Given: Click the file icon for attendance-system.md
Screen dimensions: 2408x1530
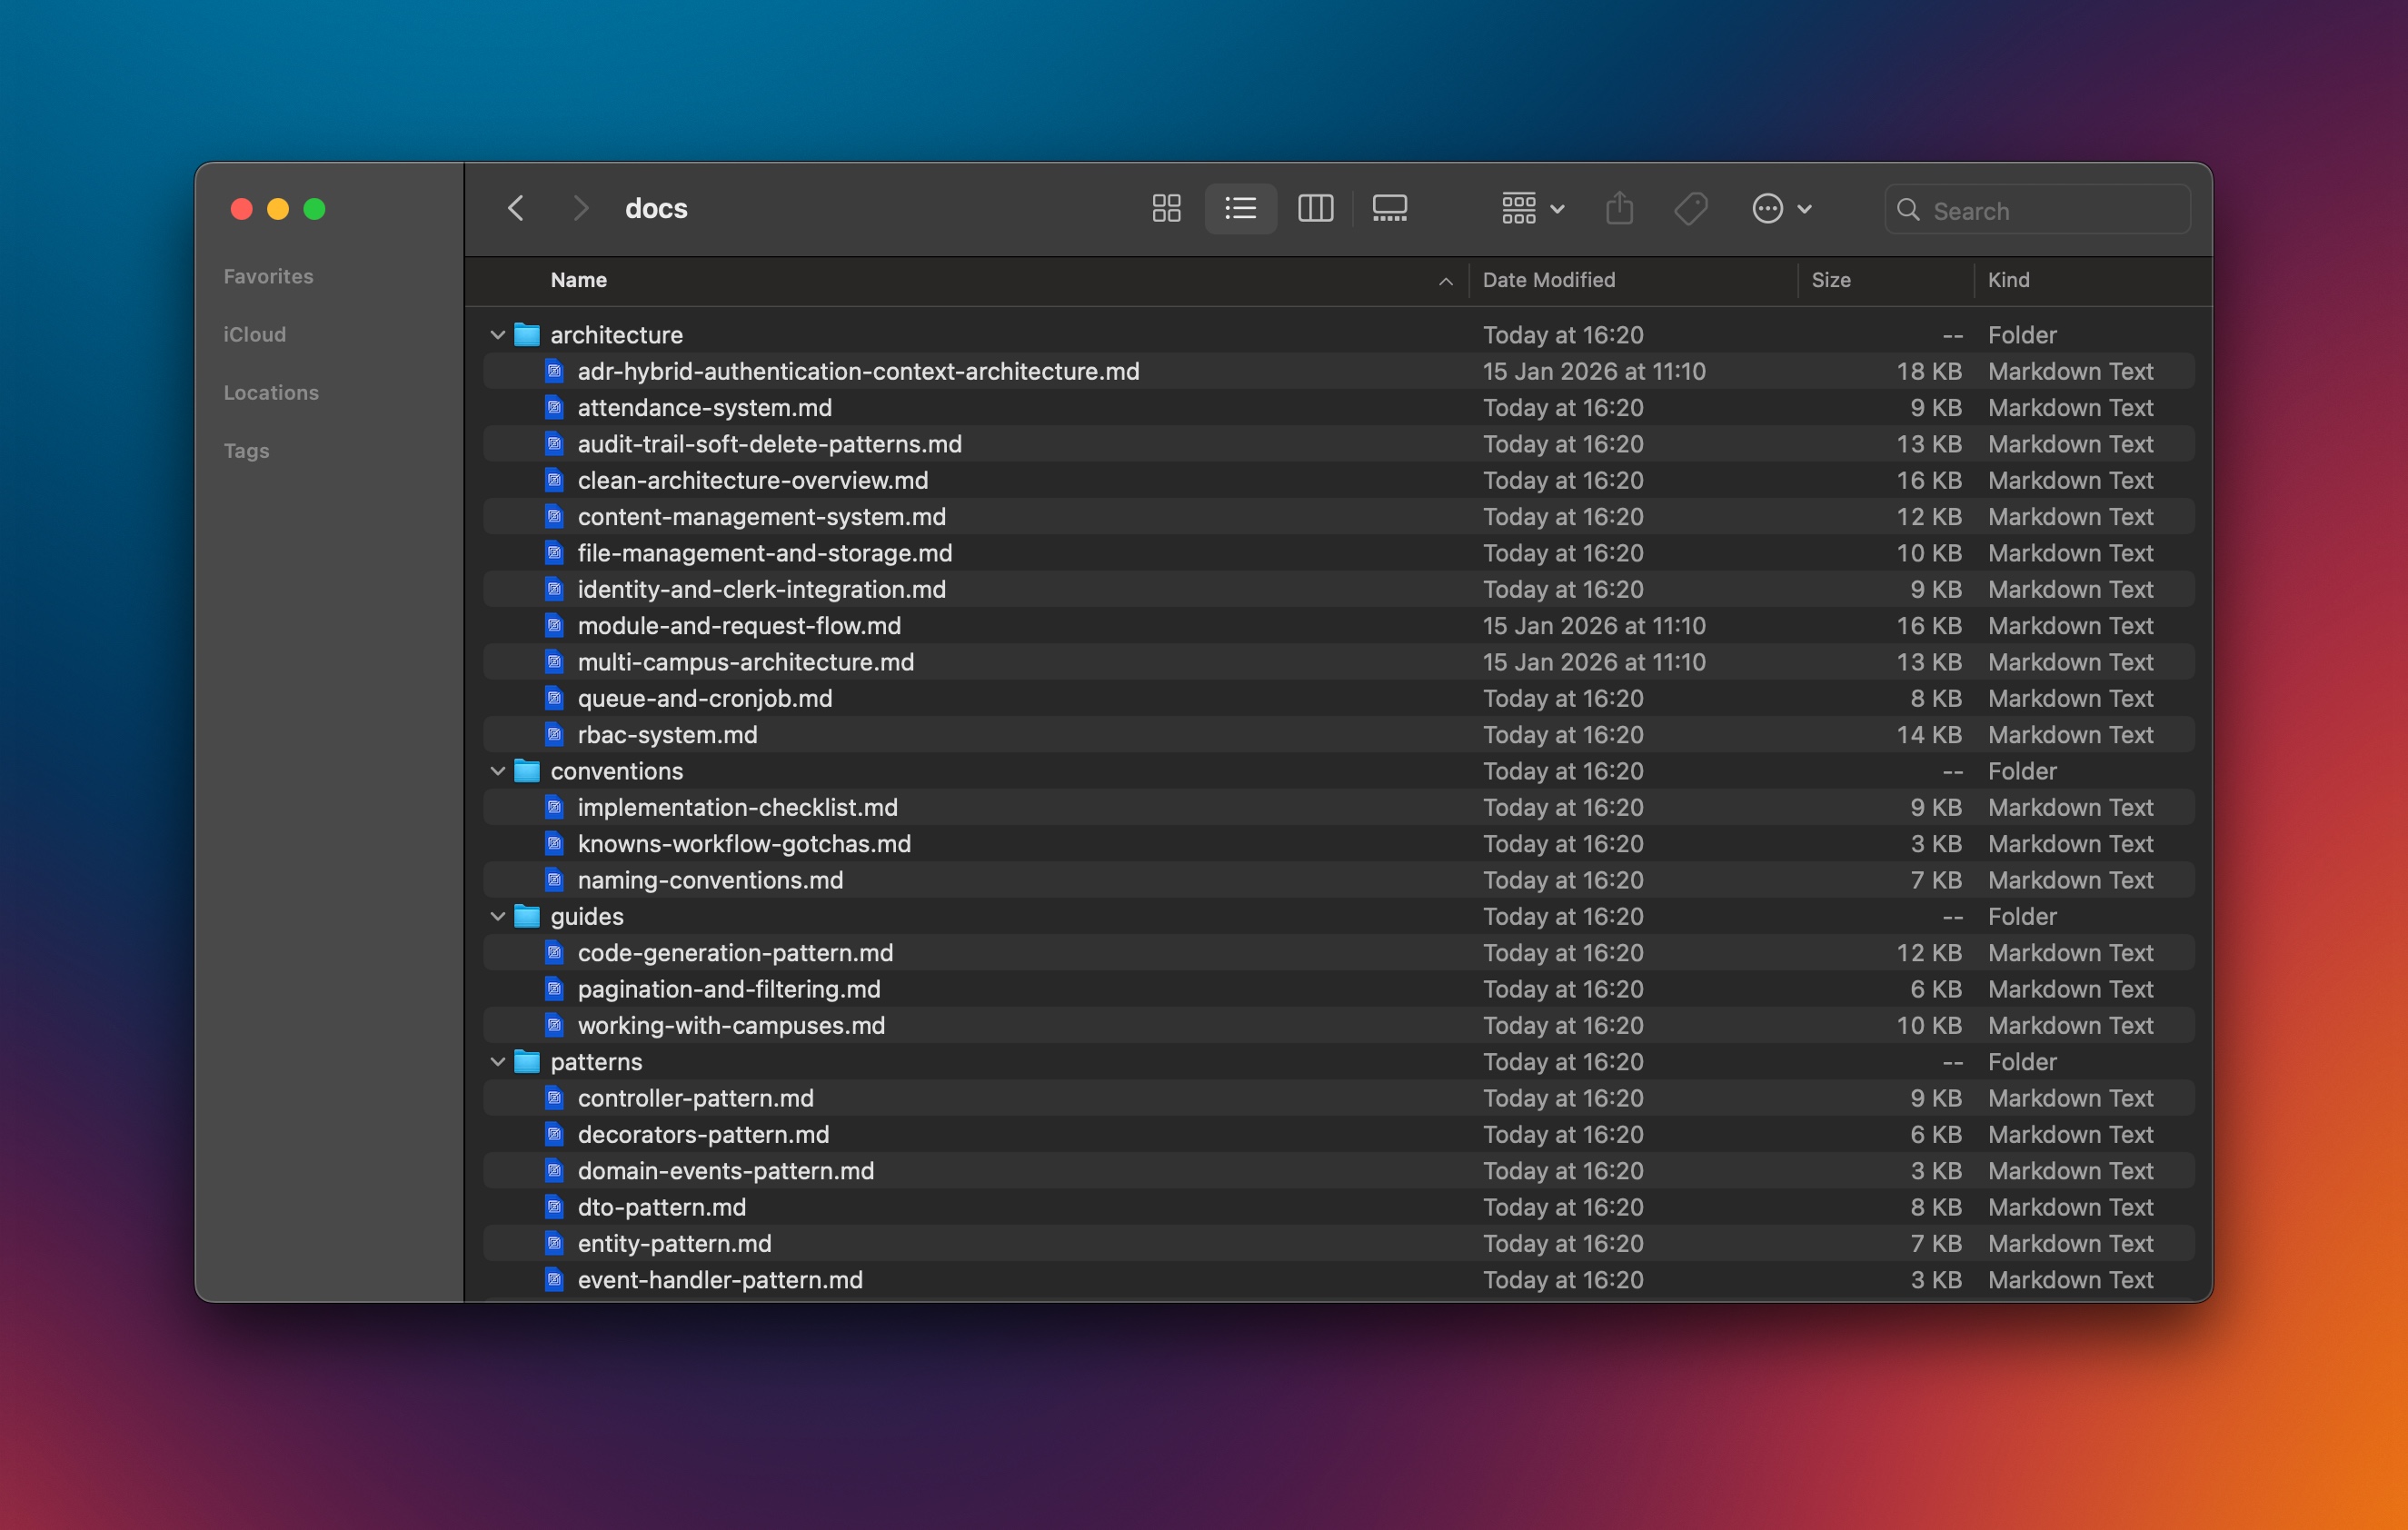Looking at the screenshot, I should 554,407.
